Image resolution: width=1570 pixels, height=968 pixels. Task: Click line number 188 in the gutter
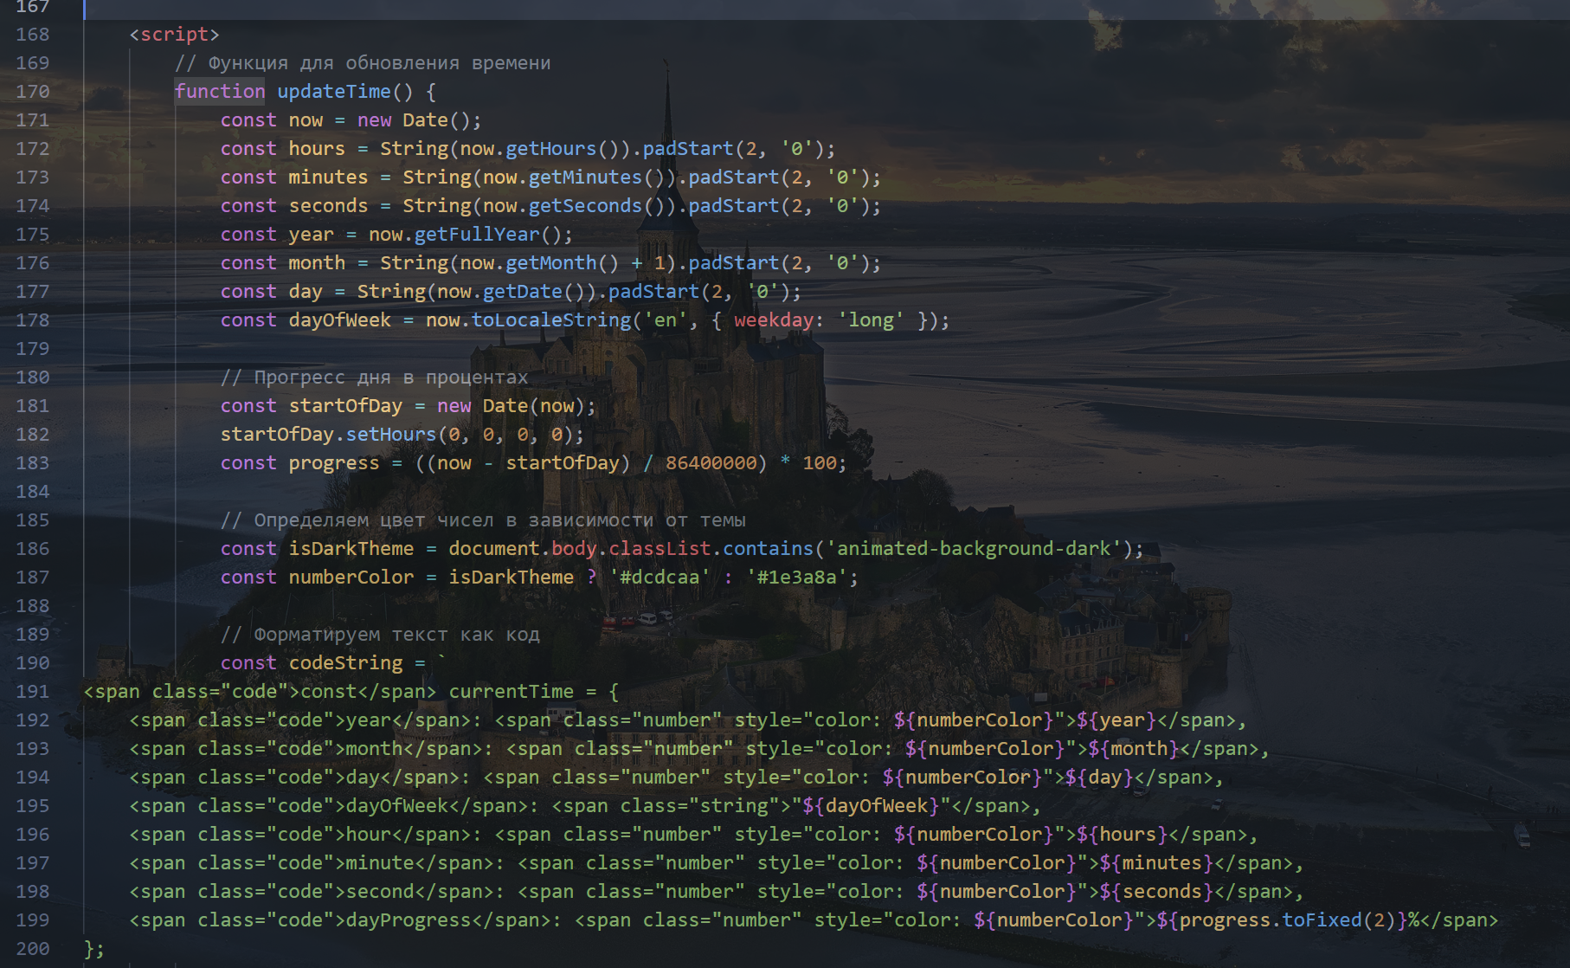tap(33, 606)
